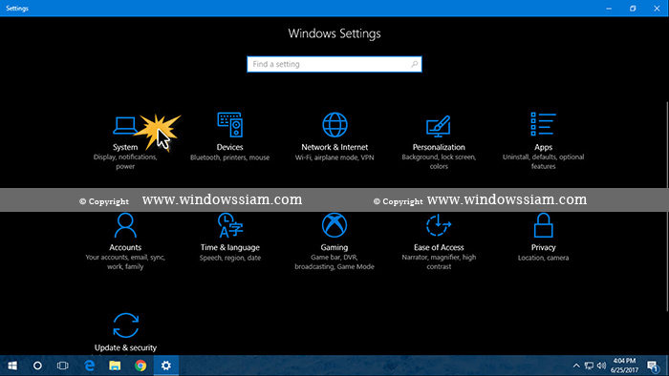
Task: Click 'Wi-Fi, airplane mode, VPN' description
Action: 334,157
